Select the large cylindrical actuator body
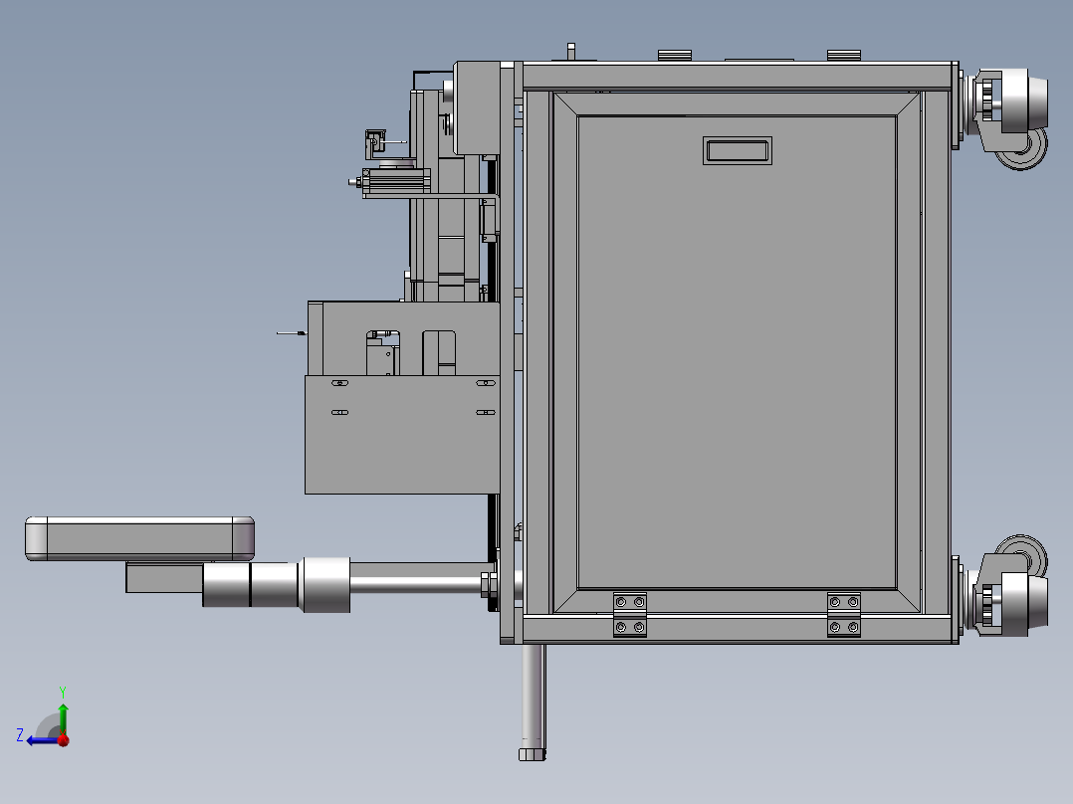 pos(277,584)
